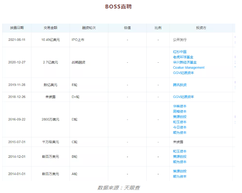Open the Coatue Management investor link
Viewport: 242px width, 193px height.
[189, 68]
